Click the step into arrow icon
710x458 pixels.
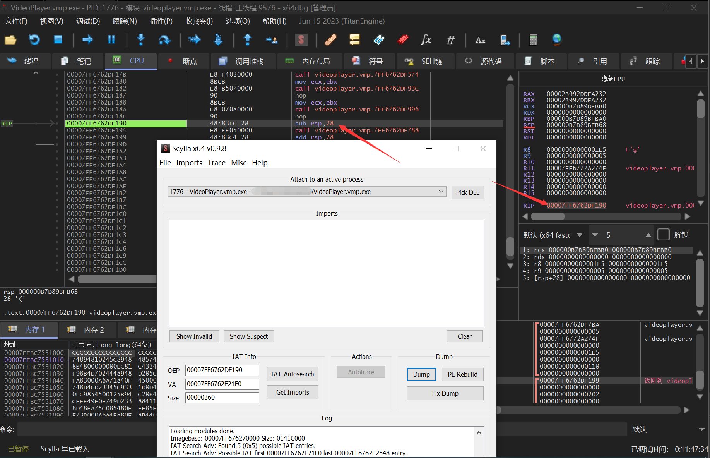coord(141,39)
